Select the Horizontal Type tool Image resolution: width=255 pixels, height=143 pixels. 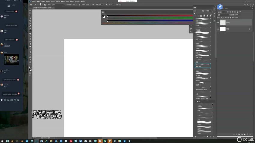(x=30, y=52)
